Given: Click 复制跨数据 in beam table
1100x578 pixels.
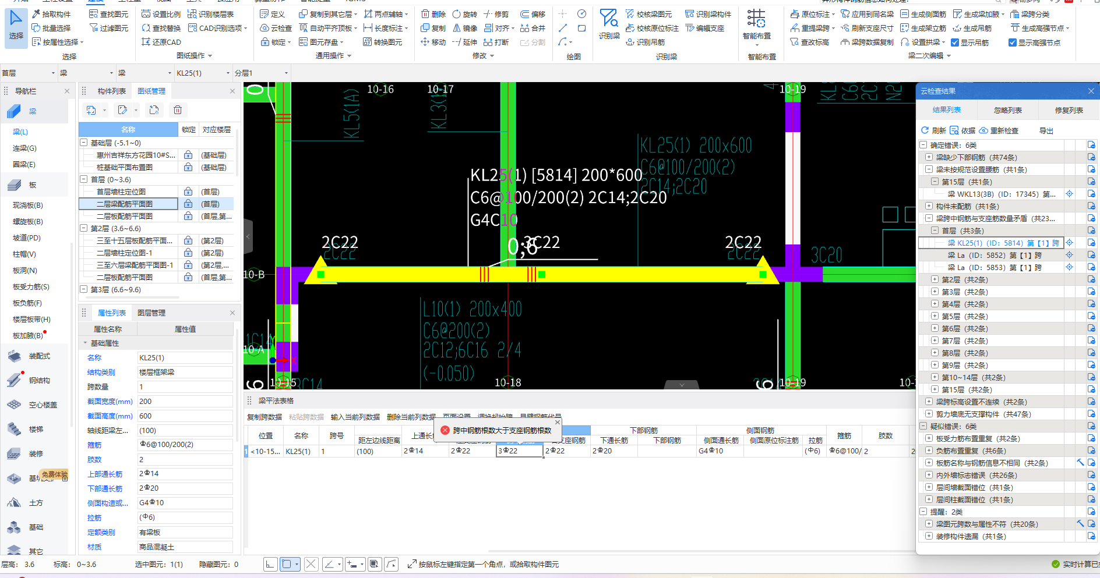Looking at the screenshot, I should 265,417.
